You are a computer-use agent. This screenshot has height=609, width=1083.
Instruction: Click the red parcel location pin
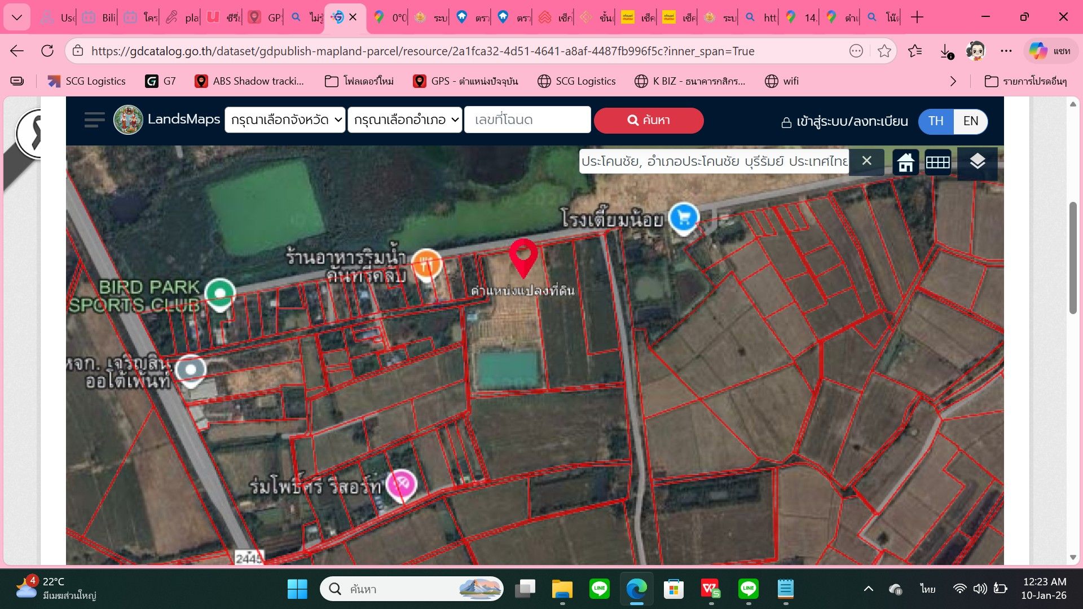point(523,258)
